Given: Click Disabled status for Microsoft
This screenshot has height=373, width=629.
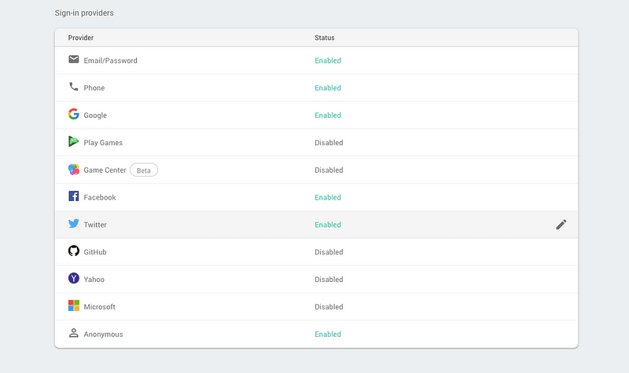Looking at the screenshot, I should click(329, 307).
